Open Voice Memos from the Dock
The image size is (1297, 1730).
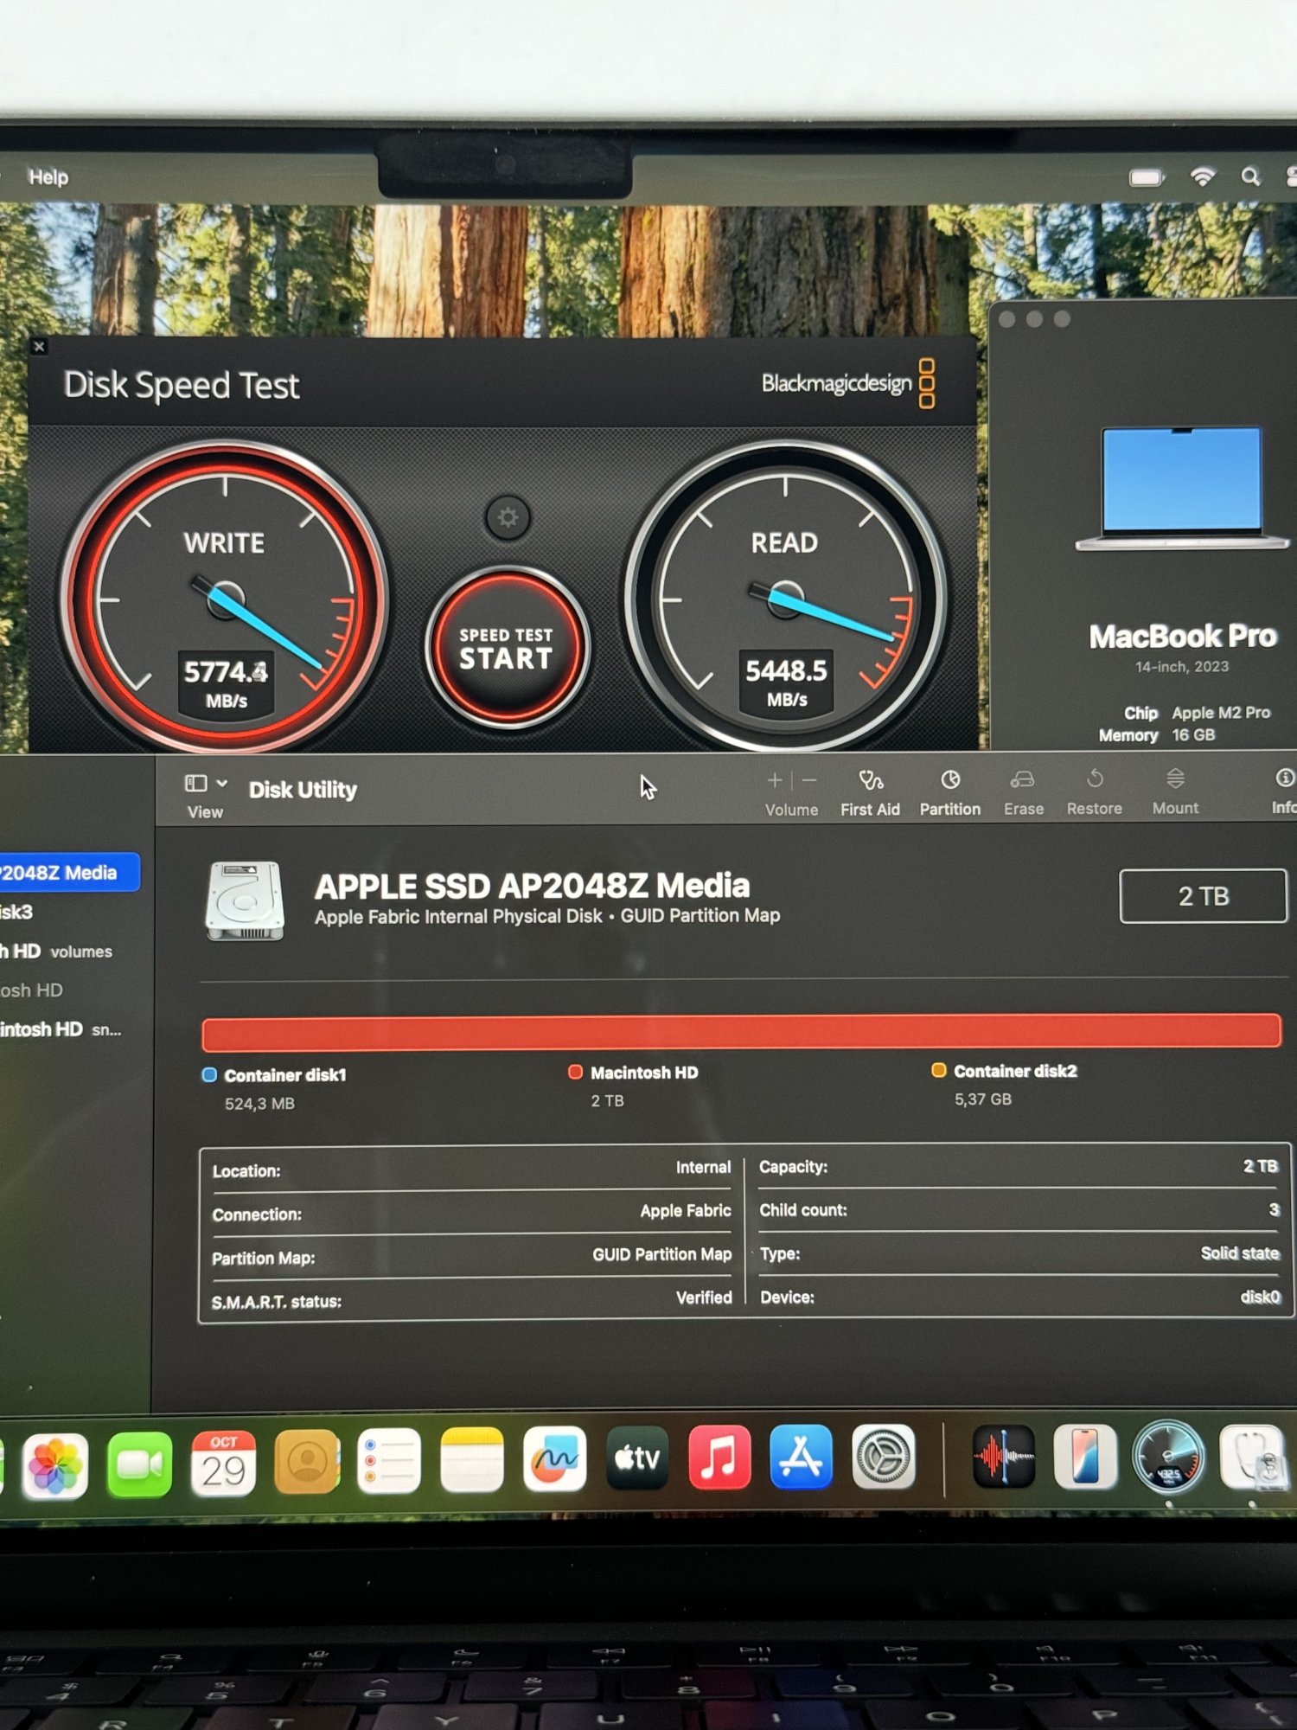tap(1004, 1457)
